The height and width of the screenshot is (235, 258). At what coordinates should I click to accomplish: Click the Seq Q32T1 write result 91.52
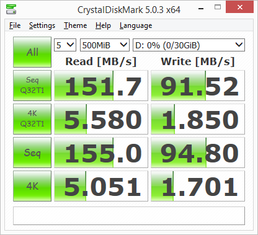[x=198, y=86]
